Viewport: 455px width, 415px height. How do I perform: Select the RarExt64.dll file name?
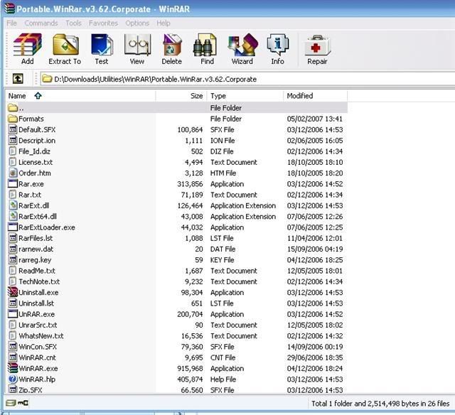[38, 216]
